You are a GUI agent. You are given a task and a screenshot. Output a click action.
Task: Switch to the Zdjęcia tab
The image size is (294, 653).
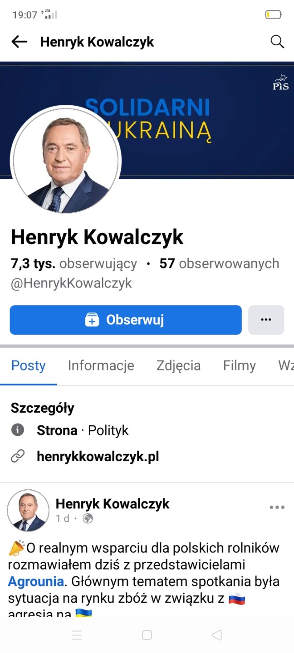point(178,365)
